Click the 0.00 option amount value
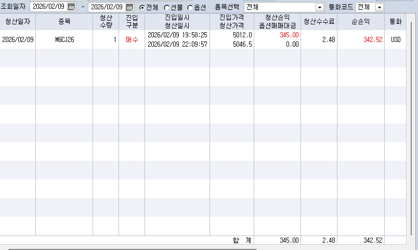Screen dimensions: 418x250 pos(292,44)
